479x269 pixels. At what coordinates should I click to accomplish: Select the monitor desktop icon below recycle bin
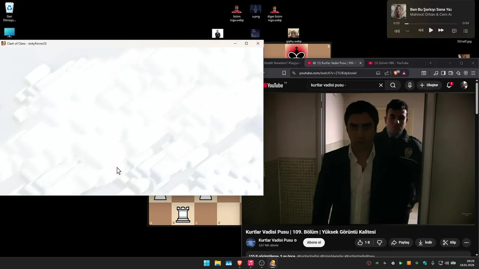point(9,33)
